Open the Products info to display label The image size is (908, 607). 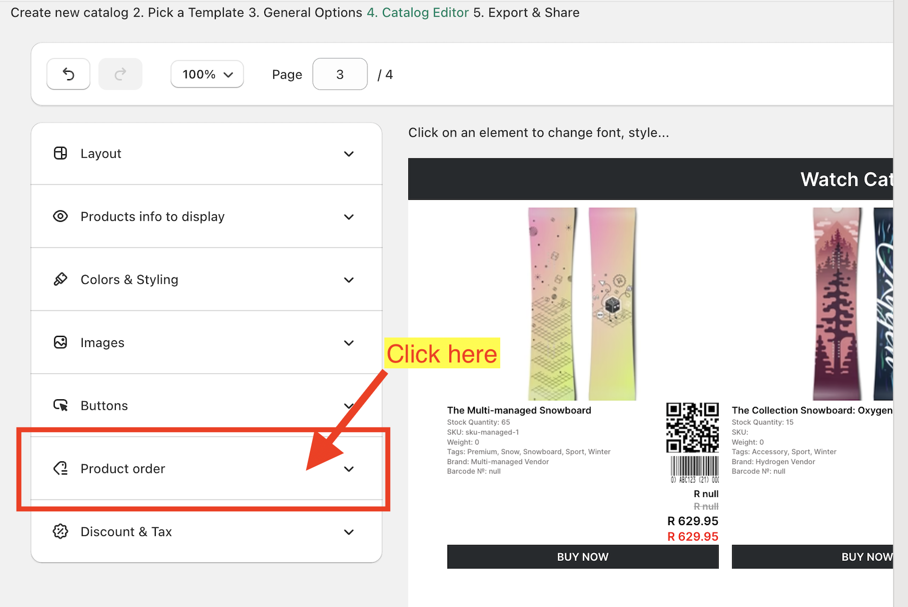pyautogui.click(x=153, y=217)
